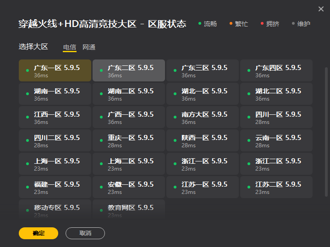
Task: Select server 广东二区 5.9.5
Action: [129, 70]
